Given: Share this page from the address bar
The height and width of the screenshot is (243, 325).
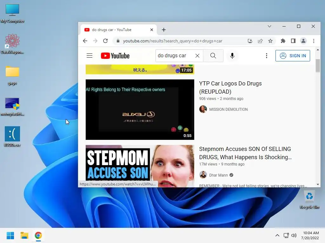Looking at the screenshot, I should click(260, 41).
